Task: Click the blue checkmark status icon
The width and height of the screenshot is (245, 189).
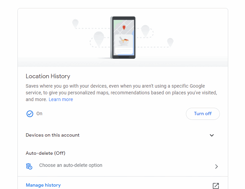Action: pyautogui.click(x=30, y=114)
